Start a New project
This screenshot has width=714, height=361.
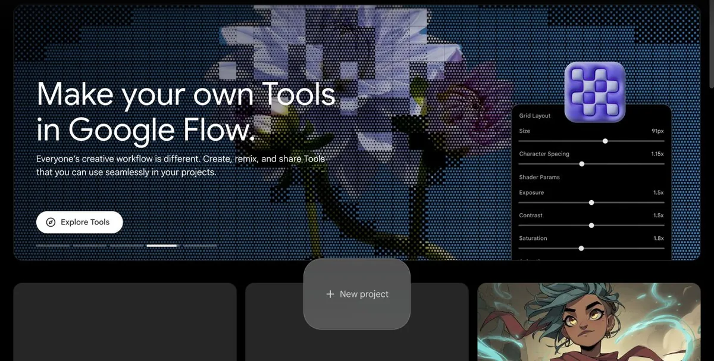(x=357, y=294)
